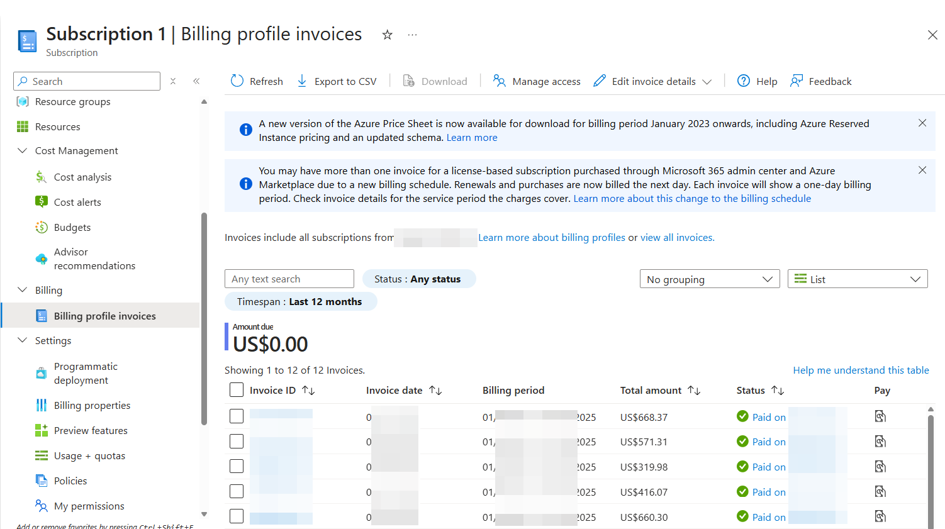
Task: Click the Edit invoice details pencil icon
Action: pos(600,81)
